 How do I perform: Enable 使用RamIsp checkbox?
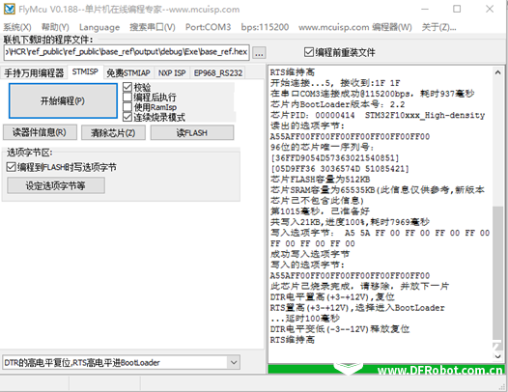[150, 107]
